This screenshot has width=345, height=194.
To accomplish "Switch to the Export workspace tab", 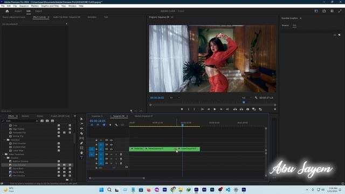I will point(38,11).
